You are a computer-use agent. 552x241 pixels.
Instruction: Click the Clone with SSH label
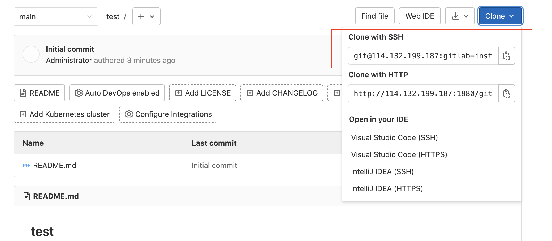pyautogui.click(x=376, y=37)
